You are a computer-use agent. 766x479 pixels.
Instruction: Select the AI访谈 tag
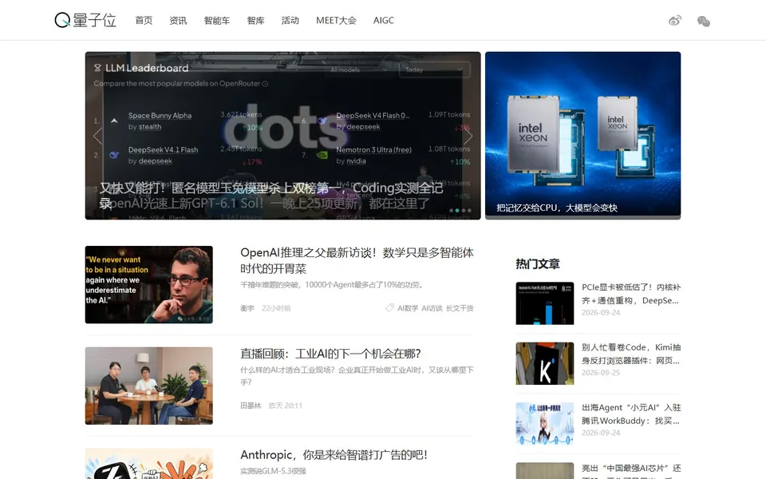432,308
